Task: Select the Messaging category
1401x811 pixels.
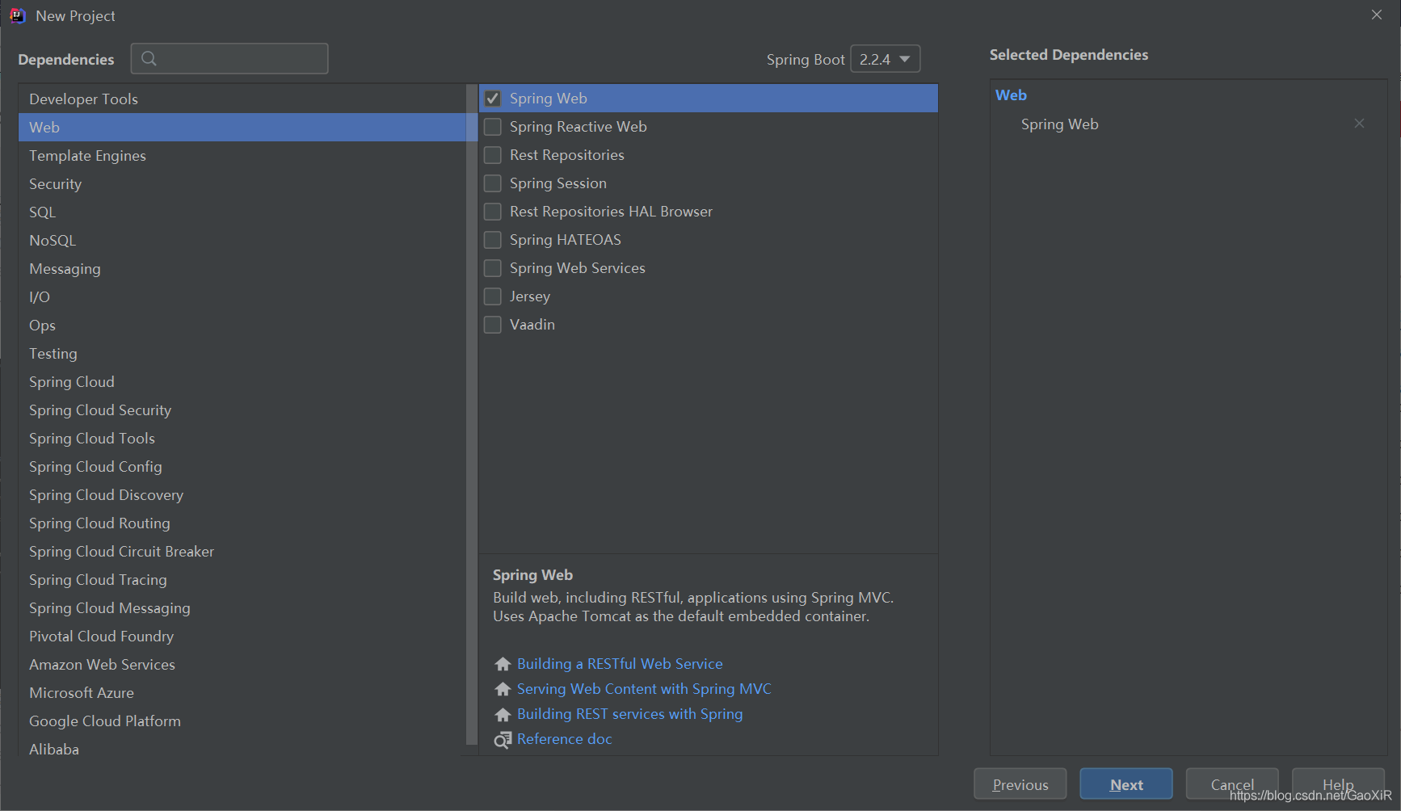Action: tap(242, 268)
